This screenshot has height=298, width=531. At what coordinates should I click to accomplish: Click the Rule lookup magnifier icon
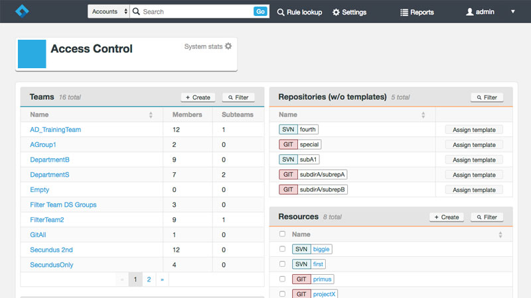coord(280,12)
